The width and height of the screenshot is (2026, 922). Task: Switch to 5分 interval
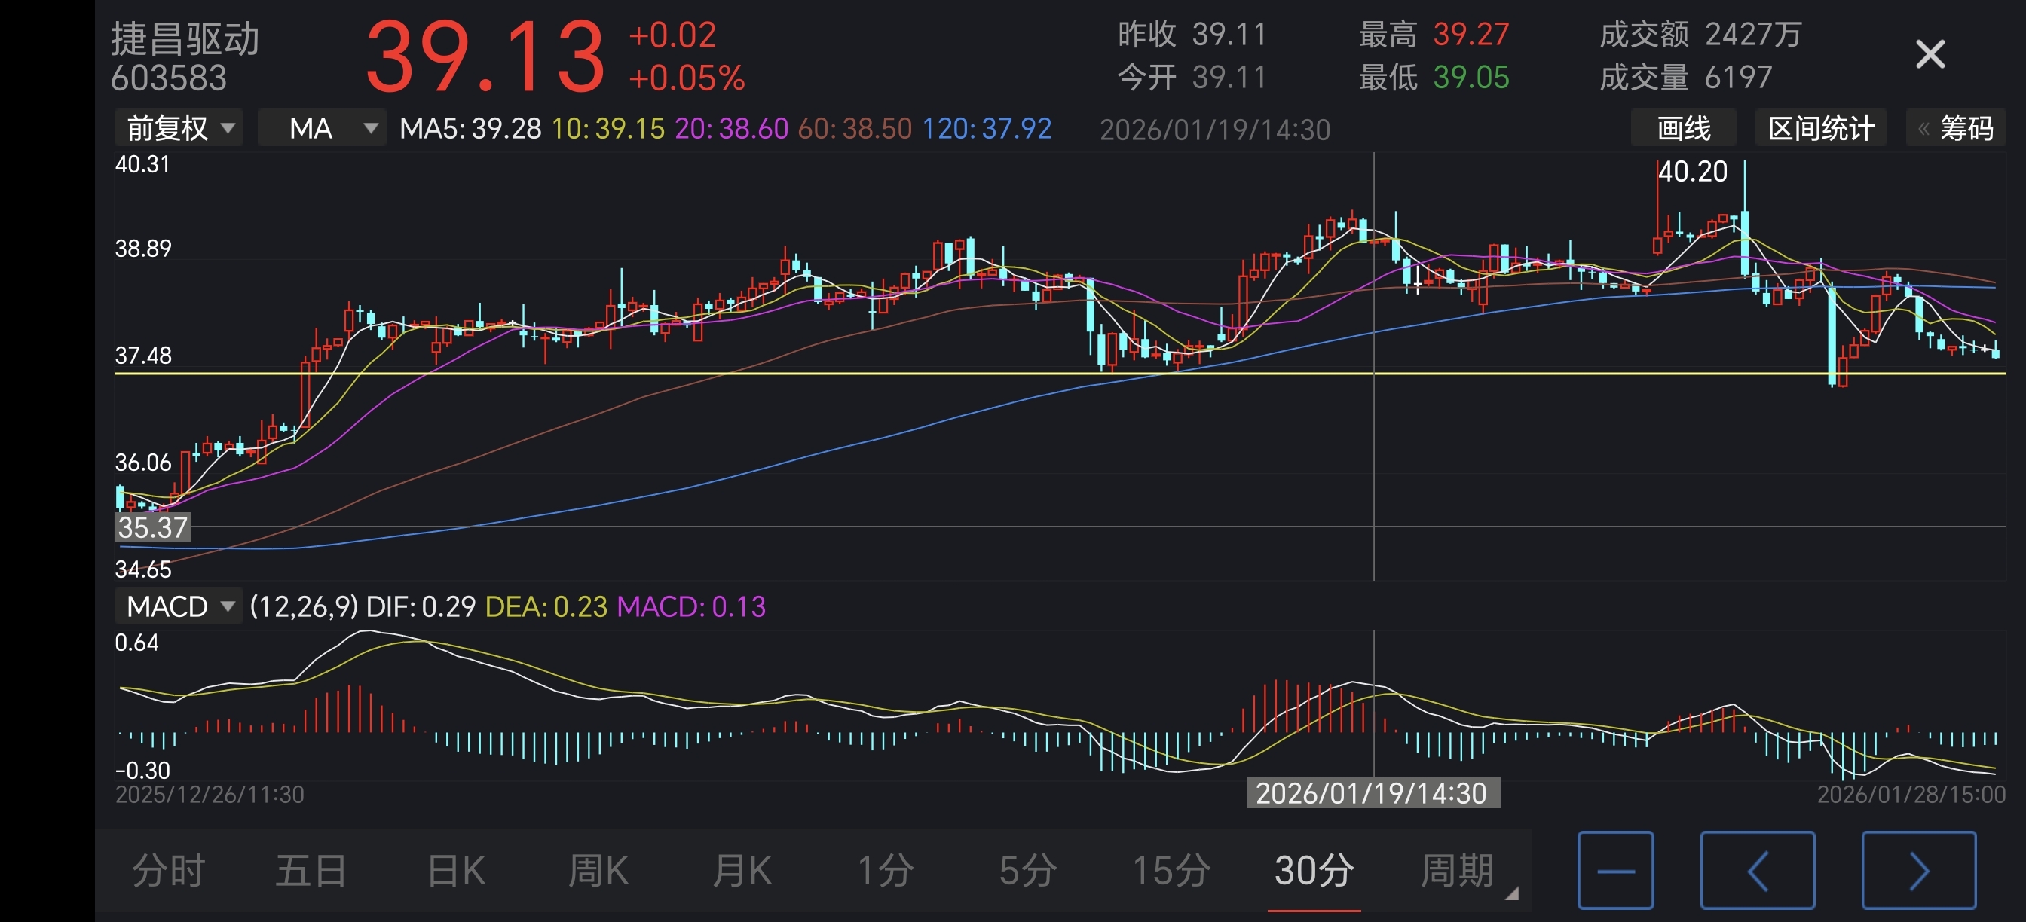click(x=1027, y=870)
